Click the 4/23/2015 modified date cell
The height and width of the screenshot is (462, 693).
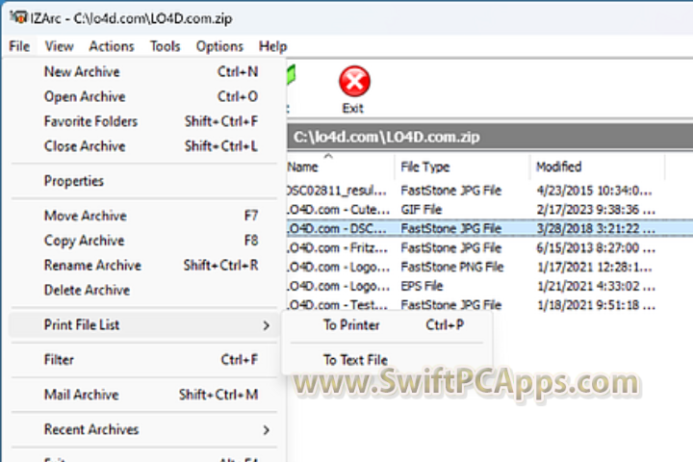tap(595, 191)
